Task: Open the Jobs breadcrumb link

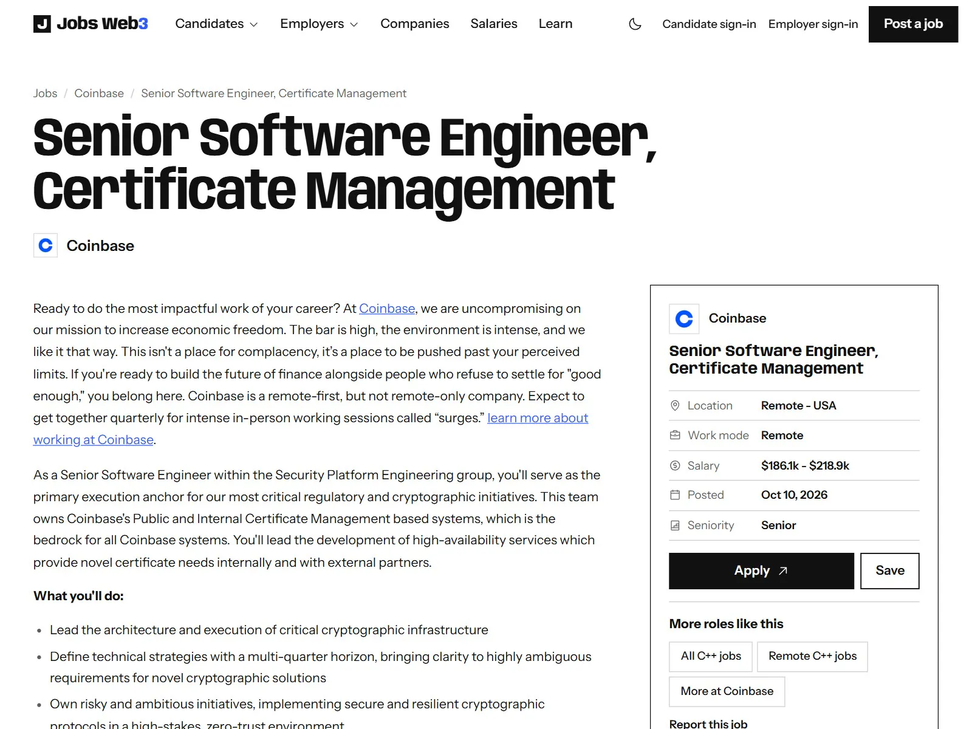Action: coord(45,93)
